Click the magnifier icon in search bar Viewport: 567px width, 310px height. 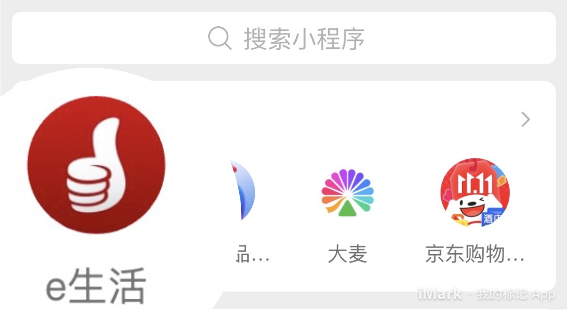point(220,38)
